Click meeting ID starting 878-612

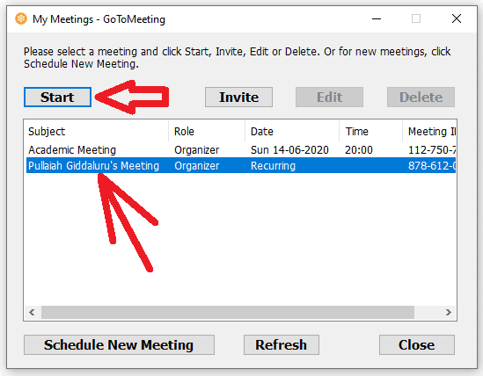click(x=432, y=166)
